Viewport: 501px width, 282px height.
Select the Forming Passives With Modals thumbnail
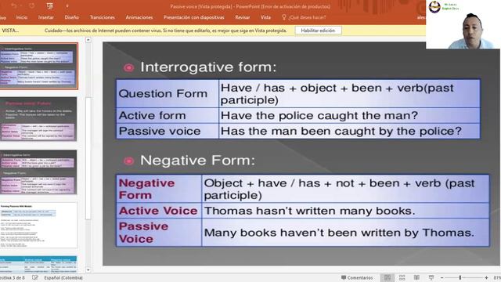click(38, 225)
